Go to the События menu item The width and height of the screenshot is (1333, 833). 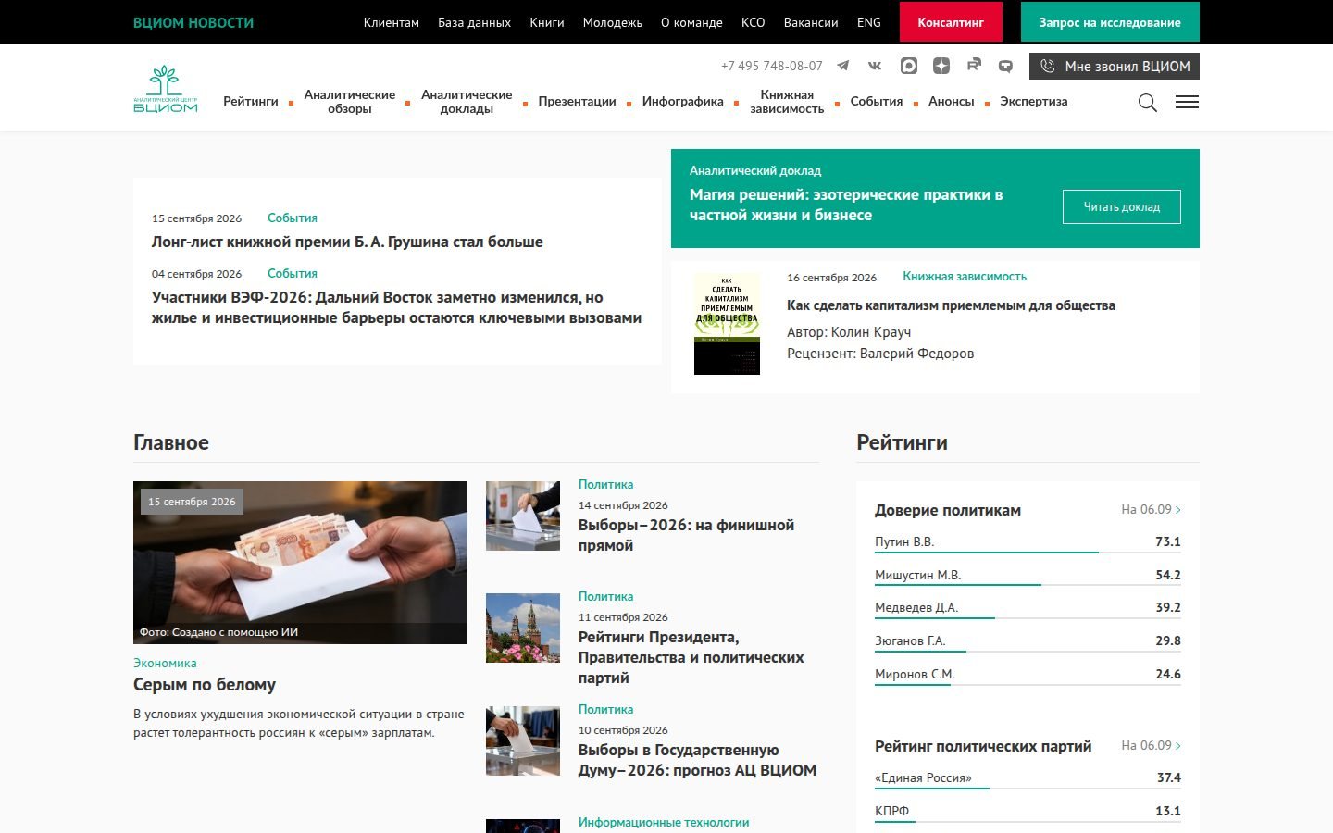click(x=877, y=102)
